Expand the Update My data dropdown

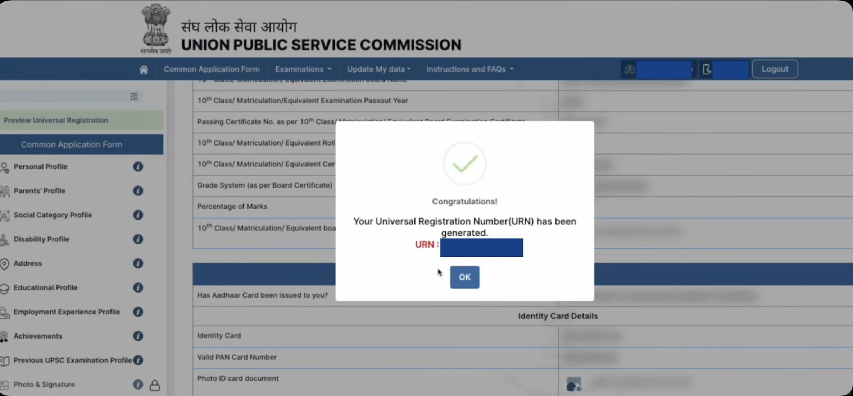[x=378, y=69]
